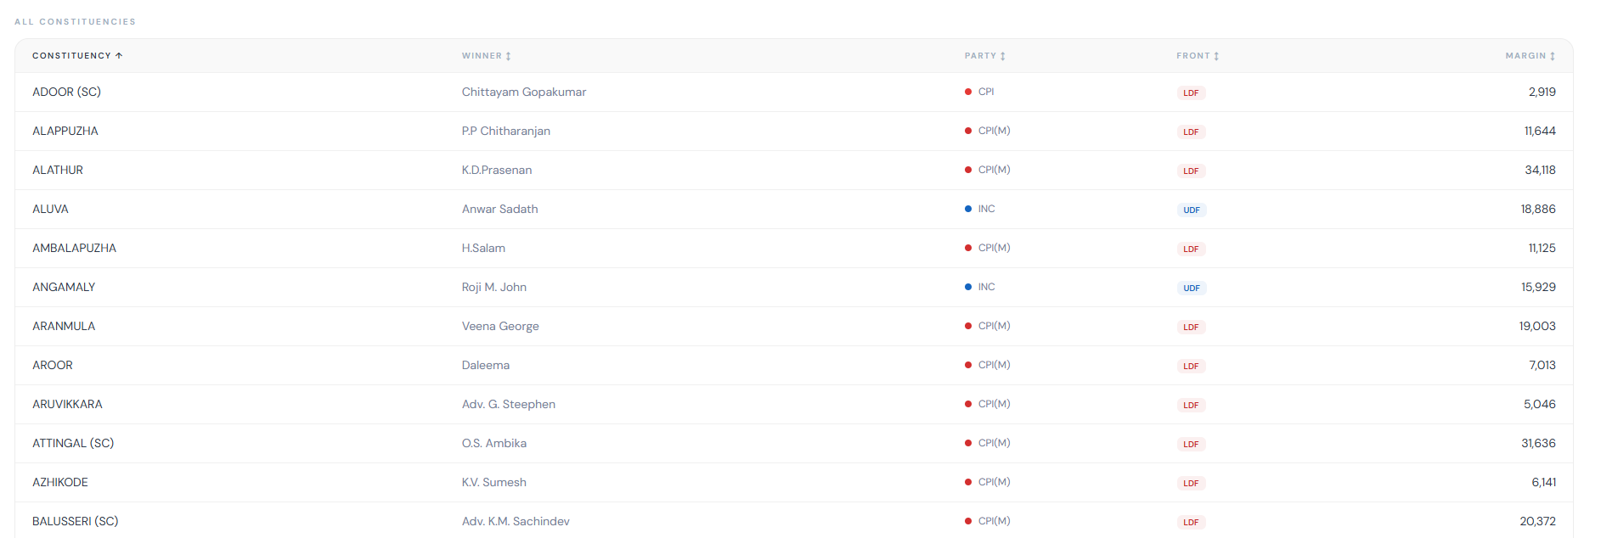
Task: Click blue party dot in Aluva row
Action: click(x=968, y=209)
